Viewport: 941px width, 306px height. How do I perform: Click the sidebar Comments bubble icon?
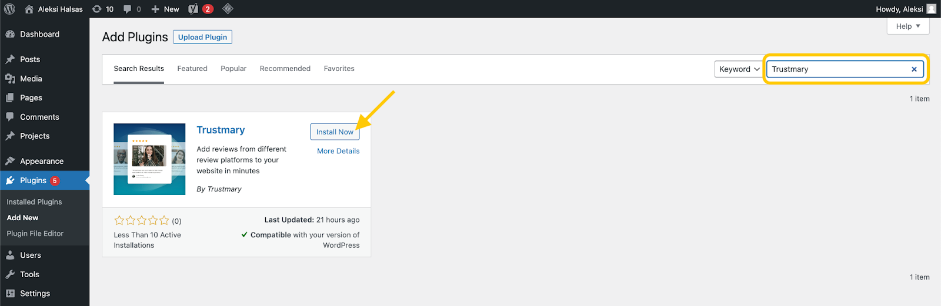10,117
